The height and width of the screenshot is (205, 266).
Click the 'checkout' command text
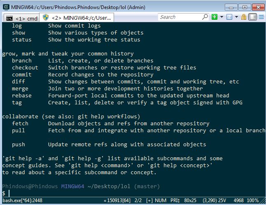click(x=25, y=67)
